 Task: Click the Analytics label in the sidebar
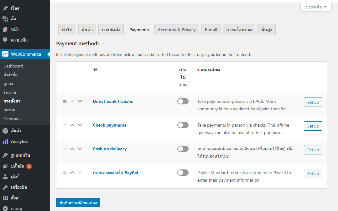[x=20, y=141]
